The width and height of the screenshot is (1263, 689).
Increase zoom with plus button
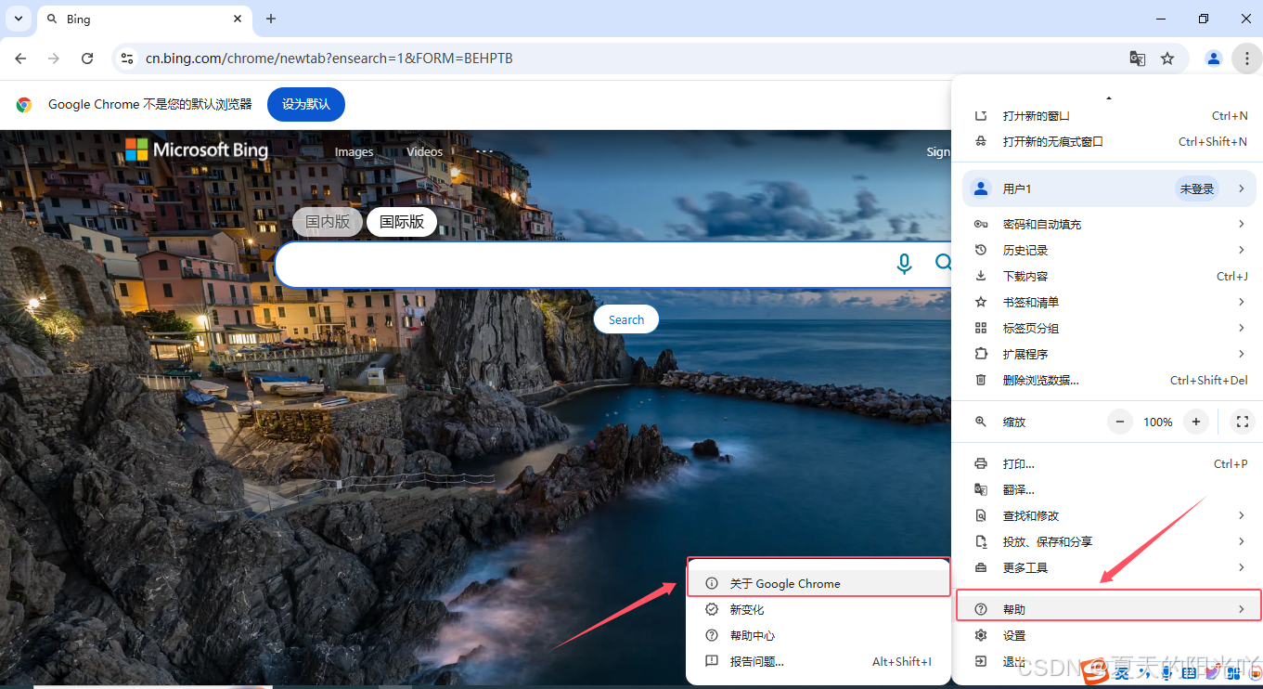[1196, 422]
